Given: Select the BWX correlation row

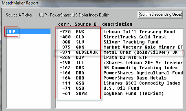Looking at the screenshot, I should point(119,32).
